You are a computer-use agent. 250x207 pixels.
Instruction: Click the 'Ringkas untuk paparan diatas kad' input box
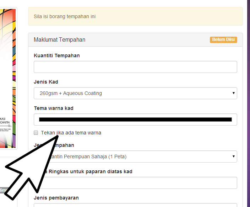click(142, 183)
